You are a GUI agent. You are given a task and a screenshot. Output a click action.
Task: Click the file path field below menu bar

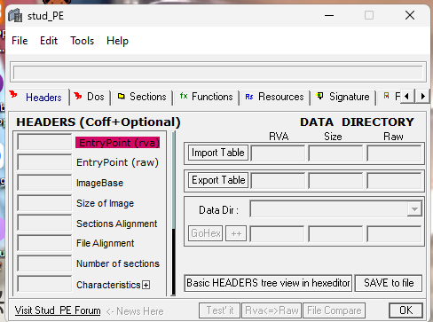click(x=218, y=72)
